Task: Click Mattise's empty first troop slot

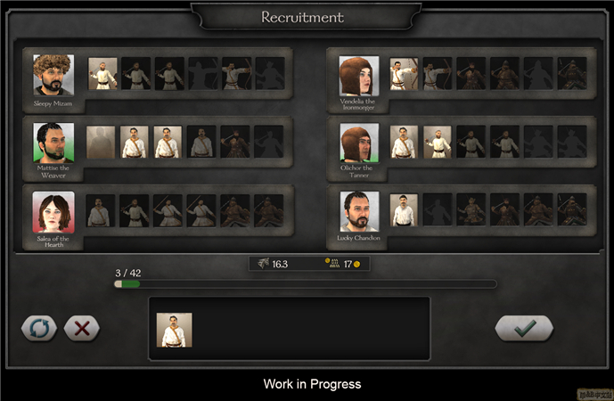Action: coord(101,142)
